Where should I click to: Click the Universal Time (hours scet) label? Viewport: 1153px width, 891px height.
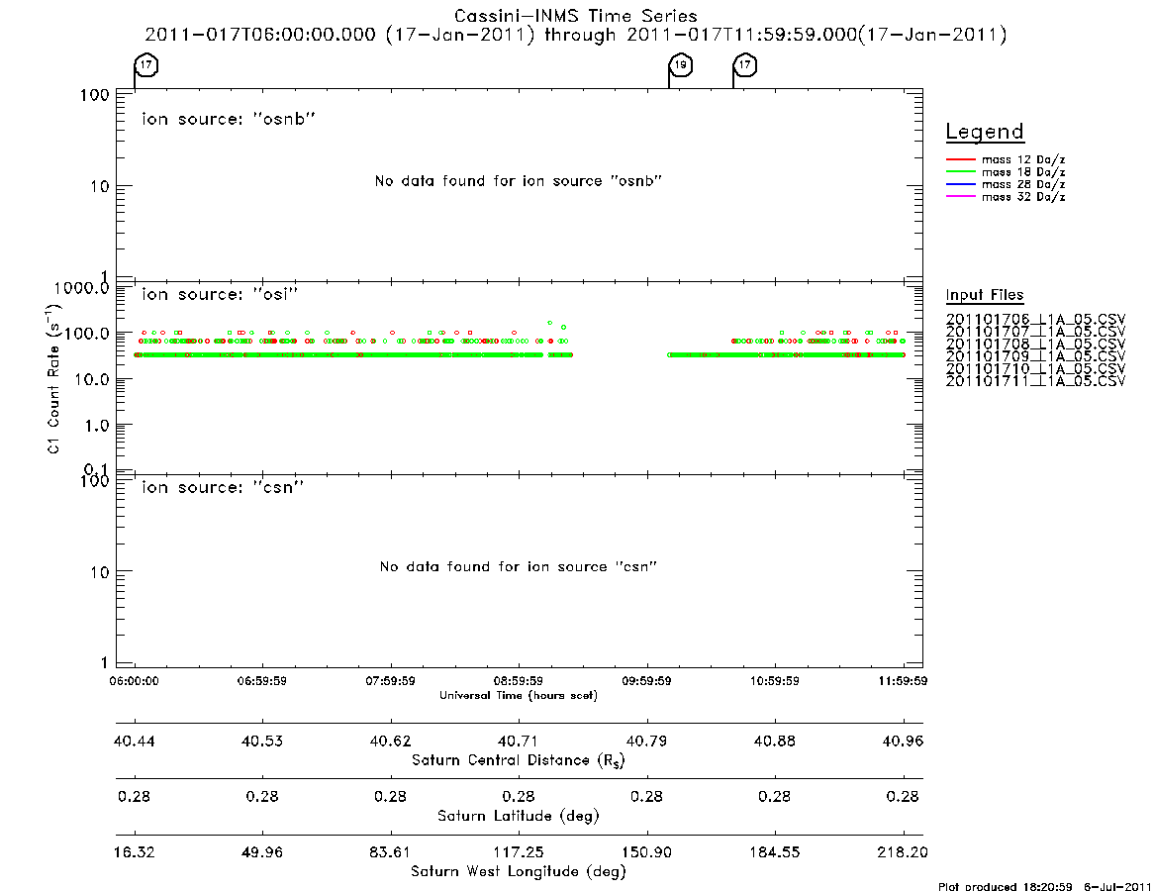pos(519,695)
